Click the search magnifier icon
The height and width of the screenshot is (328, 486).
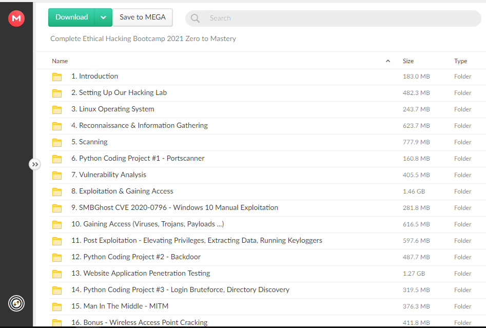tap(195, 18)
